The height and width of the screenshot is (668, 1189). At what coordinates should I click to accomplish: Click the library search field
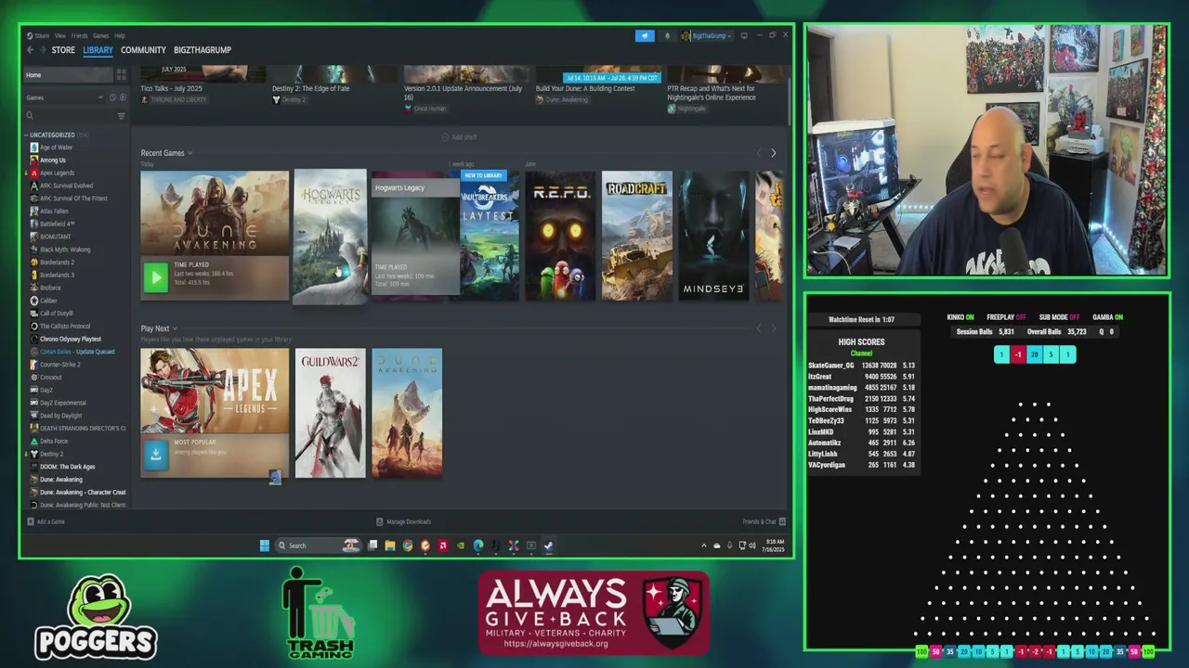click(68, 116)
